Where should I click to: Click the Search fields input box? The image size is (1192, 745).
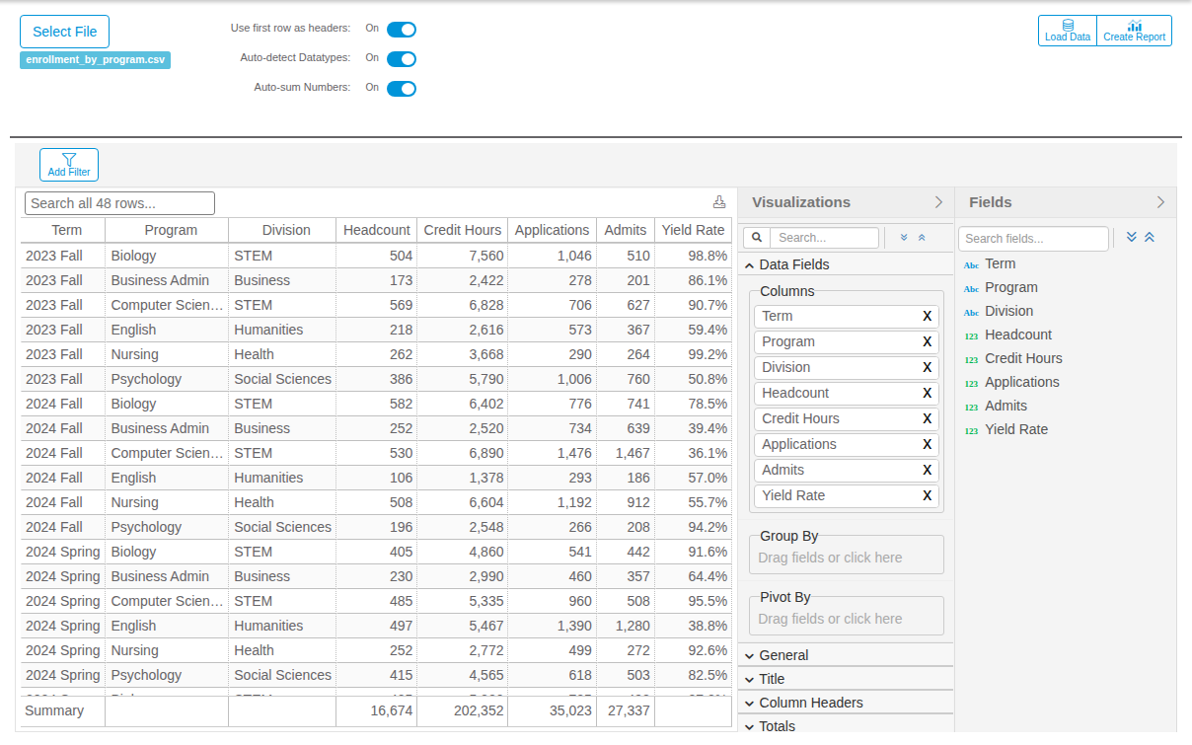tap(1033, 239)
